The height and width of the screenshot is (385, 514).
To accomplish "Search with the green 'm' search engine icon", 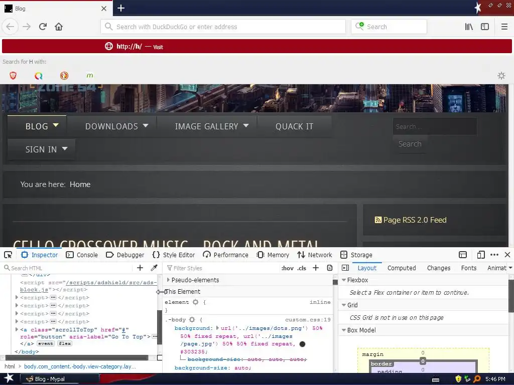I will [x=90, y=76].
